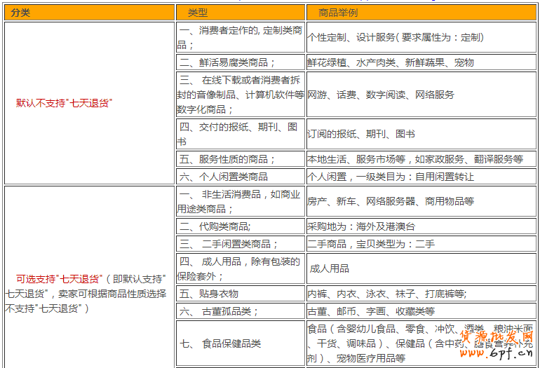Click the 鲜活易腐类商品 type cell
The height and width of the screenshot is (368, 540).
point(240,62)
